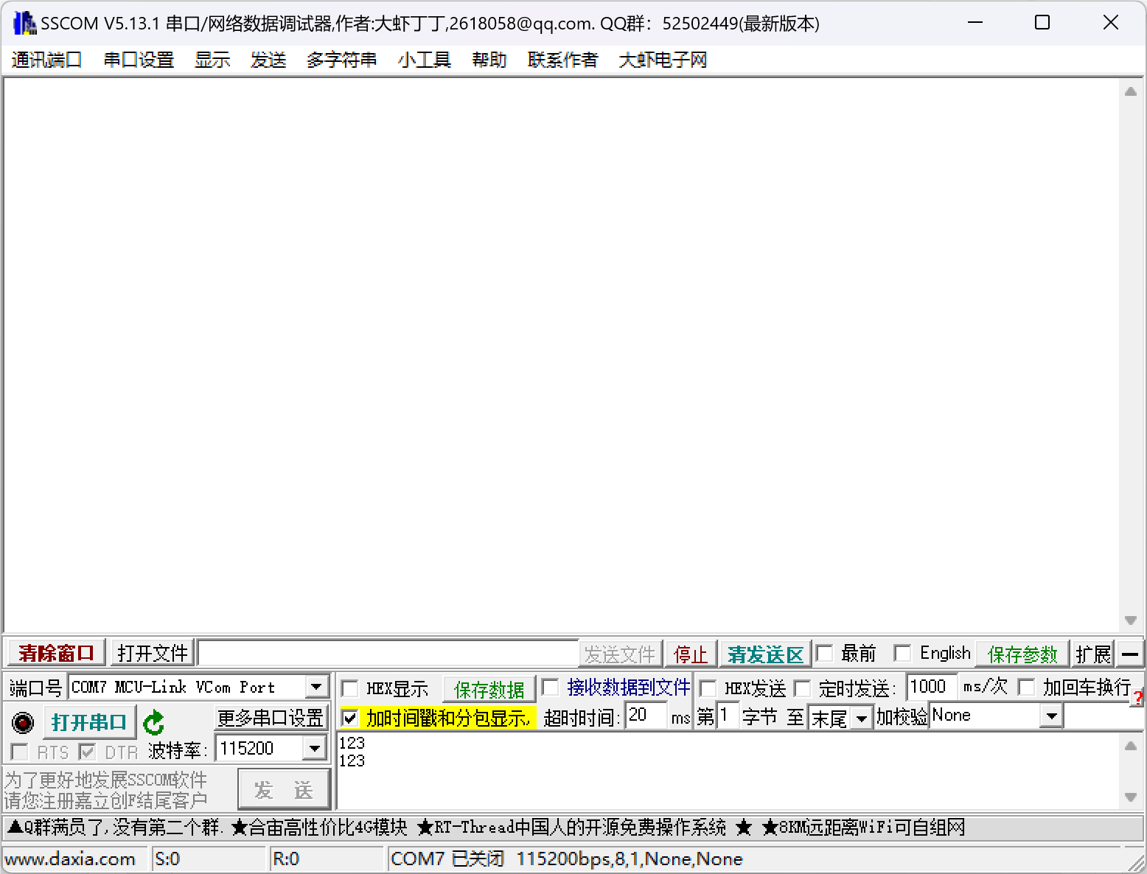1147x874 pixels.
Task: Toggle the RTS checkbox
Action: point(20,752)
